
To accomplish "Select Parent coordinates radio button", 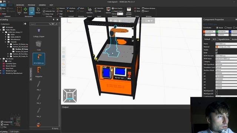I will (226, 28).
